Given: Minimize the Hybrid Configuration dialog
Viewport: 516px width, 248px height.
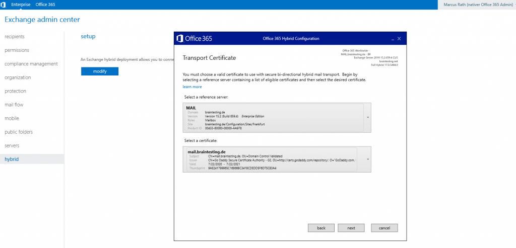Looking at the screenshot, I should point(393,39).
